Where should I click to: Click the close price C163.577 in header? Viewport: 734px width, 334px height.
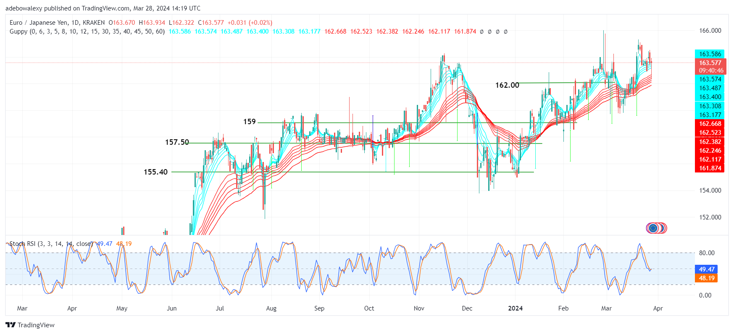point(211,23)
